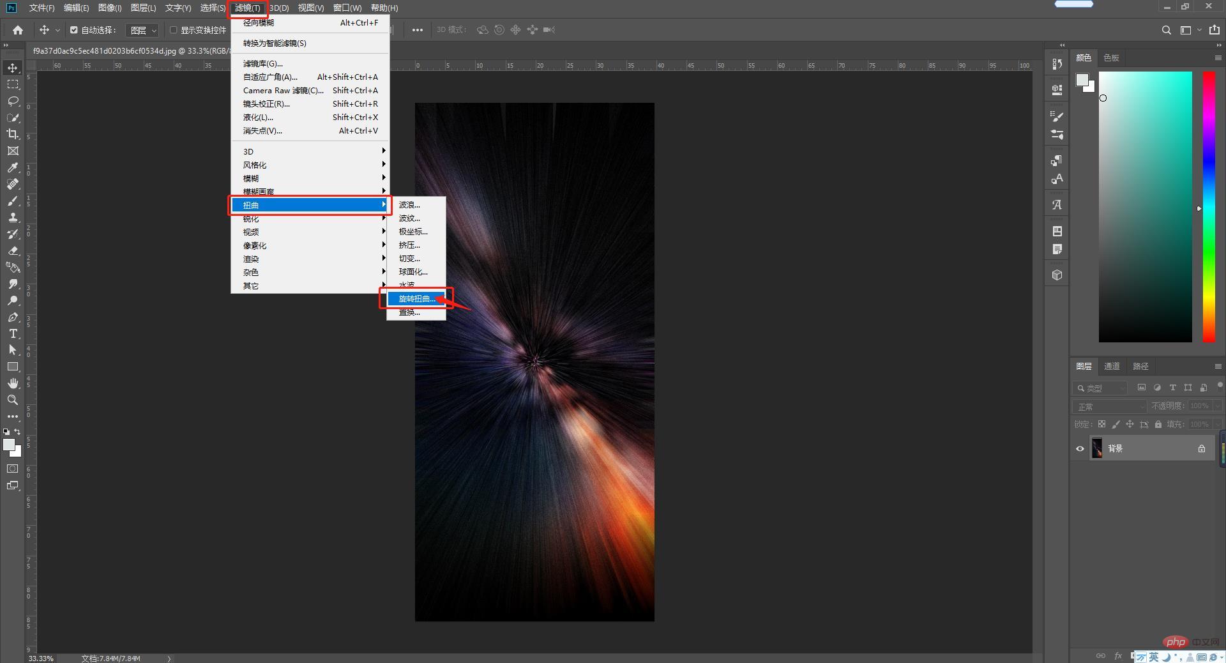Enable the Show Transform Controls (显示变换控件) checkbox
Image resolution: width=1226 pixels, height=663 pixels.
173,30
